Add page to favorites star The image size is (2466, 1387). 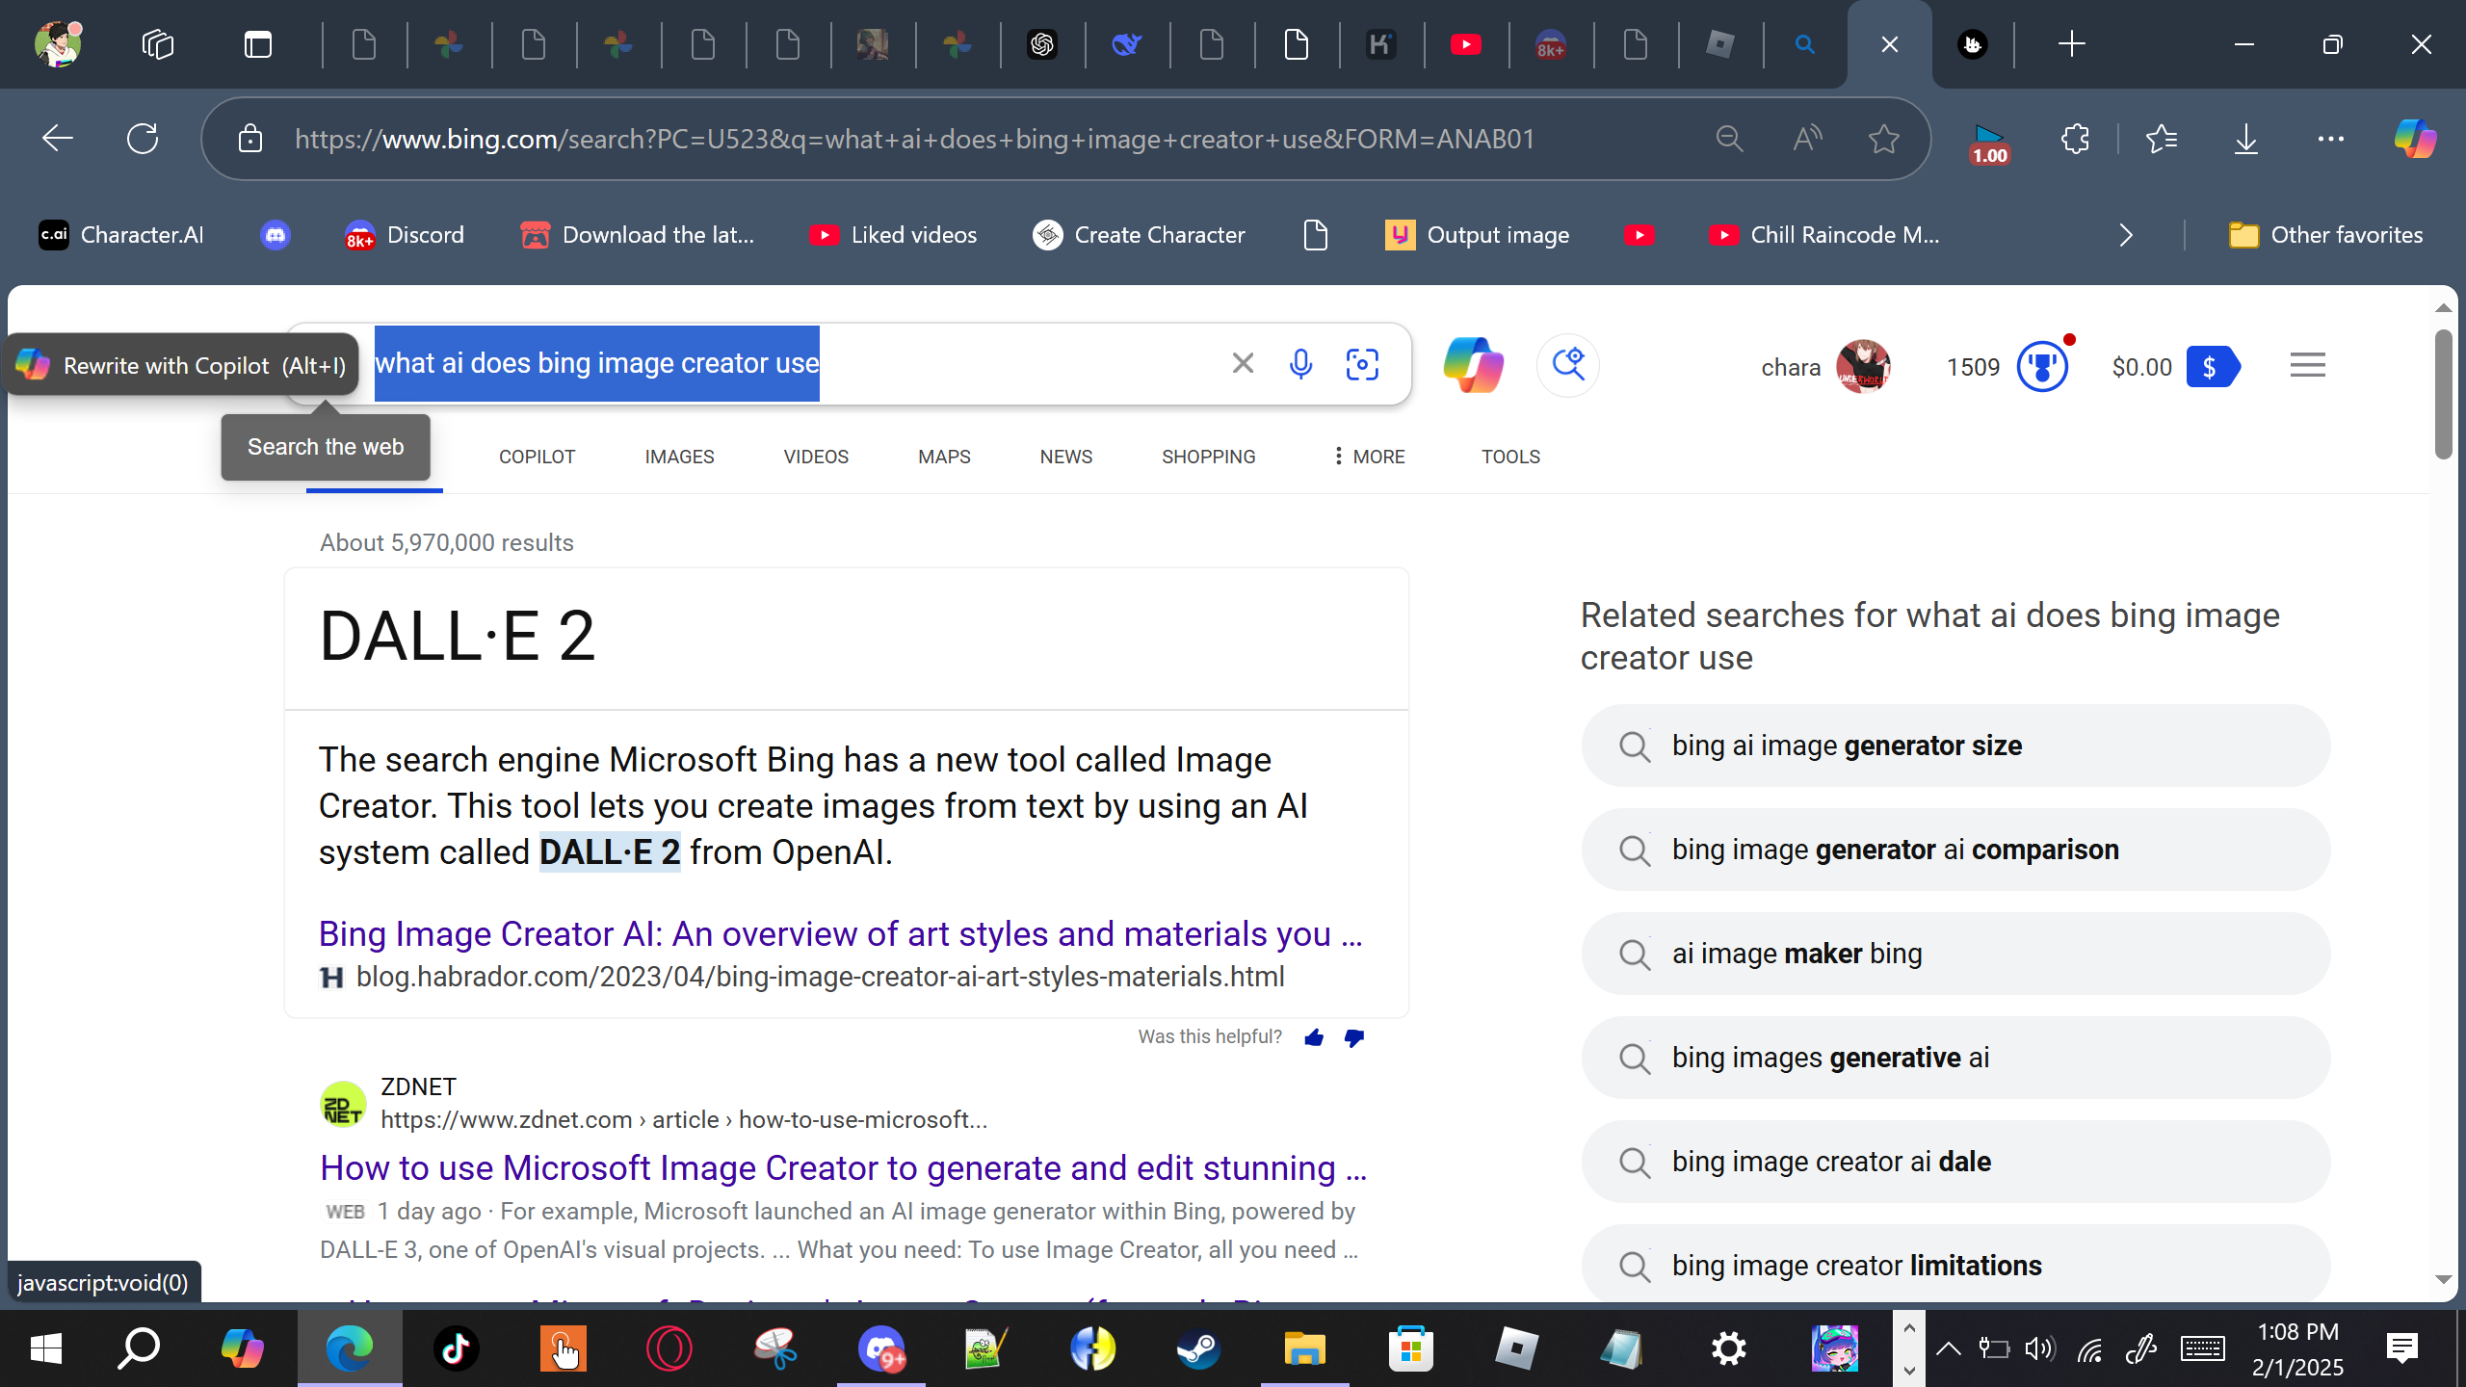click(1883, 139)
